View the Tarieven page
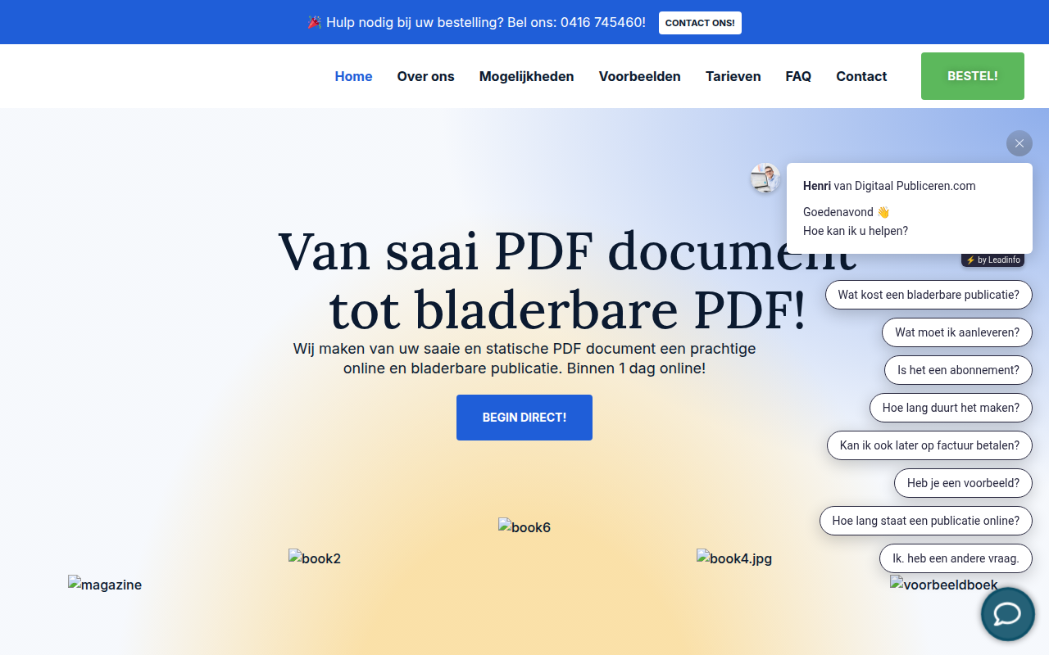This screenshot has height=655, width=1049. (x=733, y=76)
